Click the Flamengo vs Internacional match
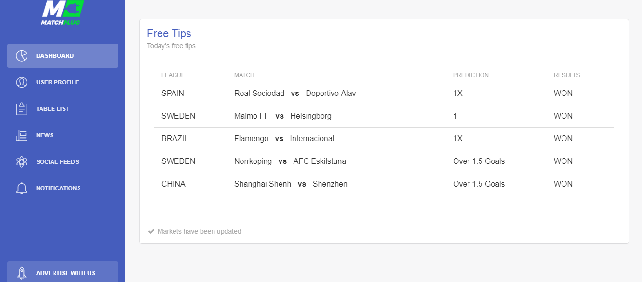 click(284, 139)
